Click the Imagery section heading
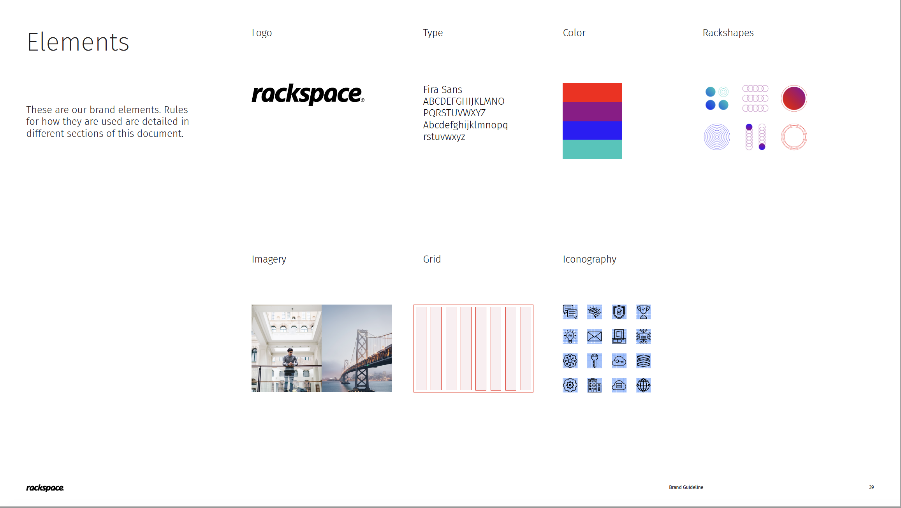This screenshot has height=508, width=901. pyautogui.click(x=269, y=259)
